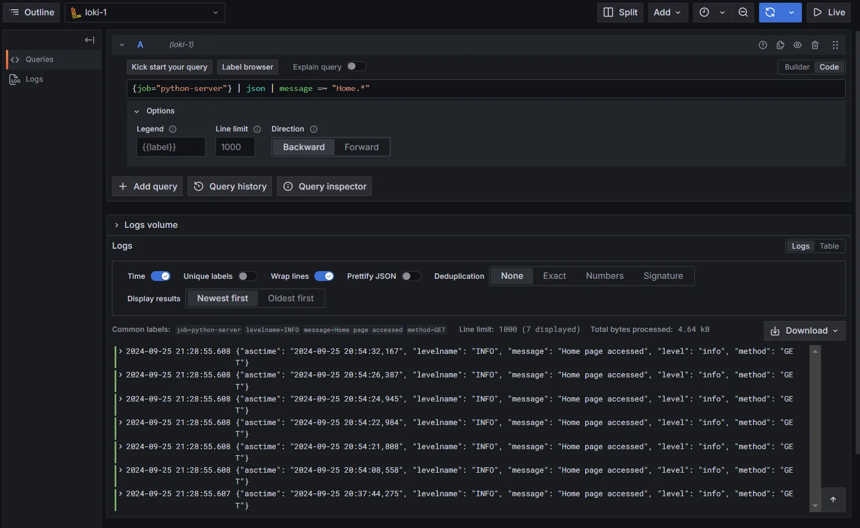Open the Add dropdown menu
Screen dimensions: 860x528
(x=667, y=12)
